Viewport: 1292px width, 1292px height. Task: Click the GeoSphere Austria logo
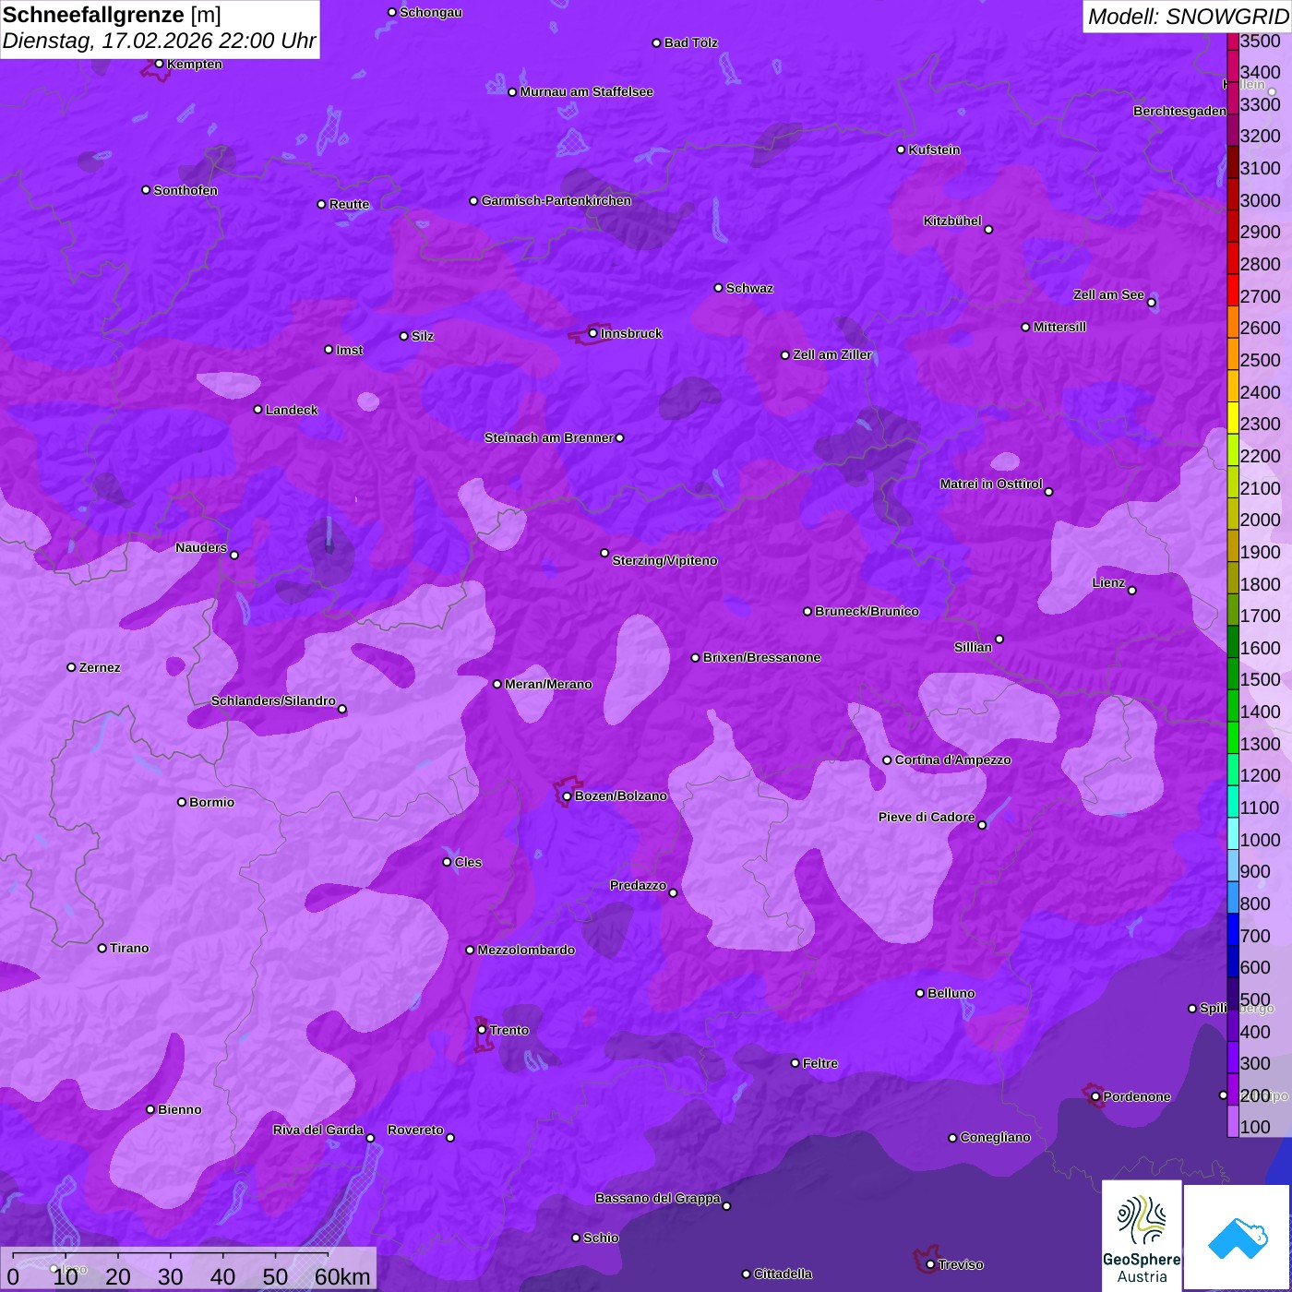[1142, 1235]
